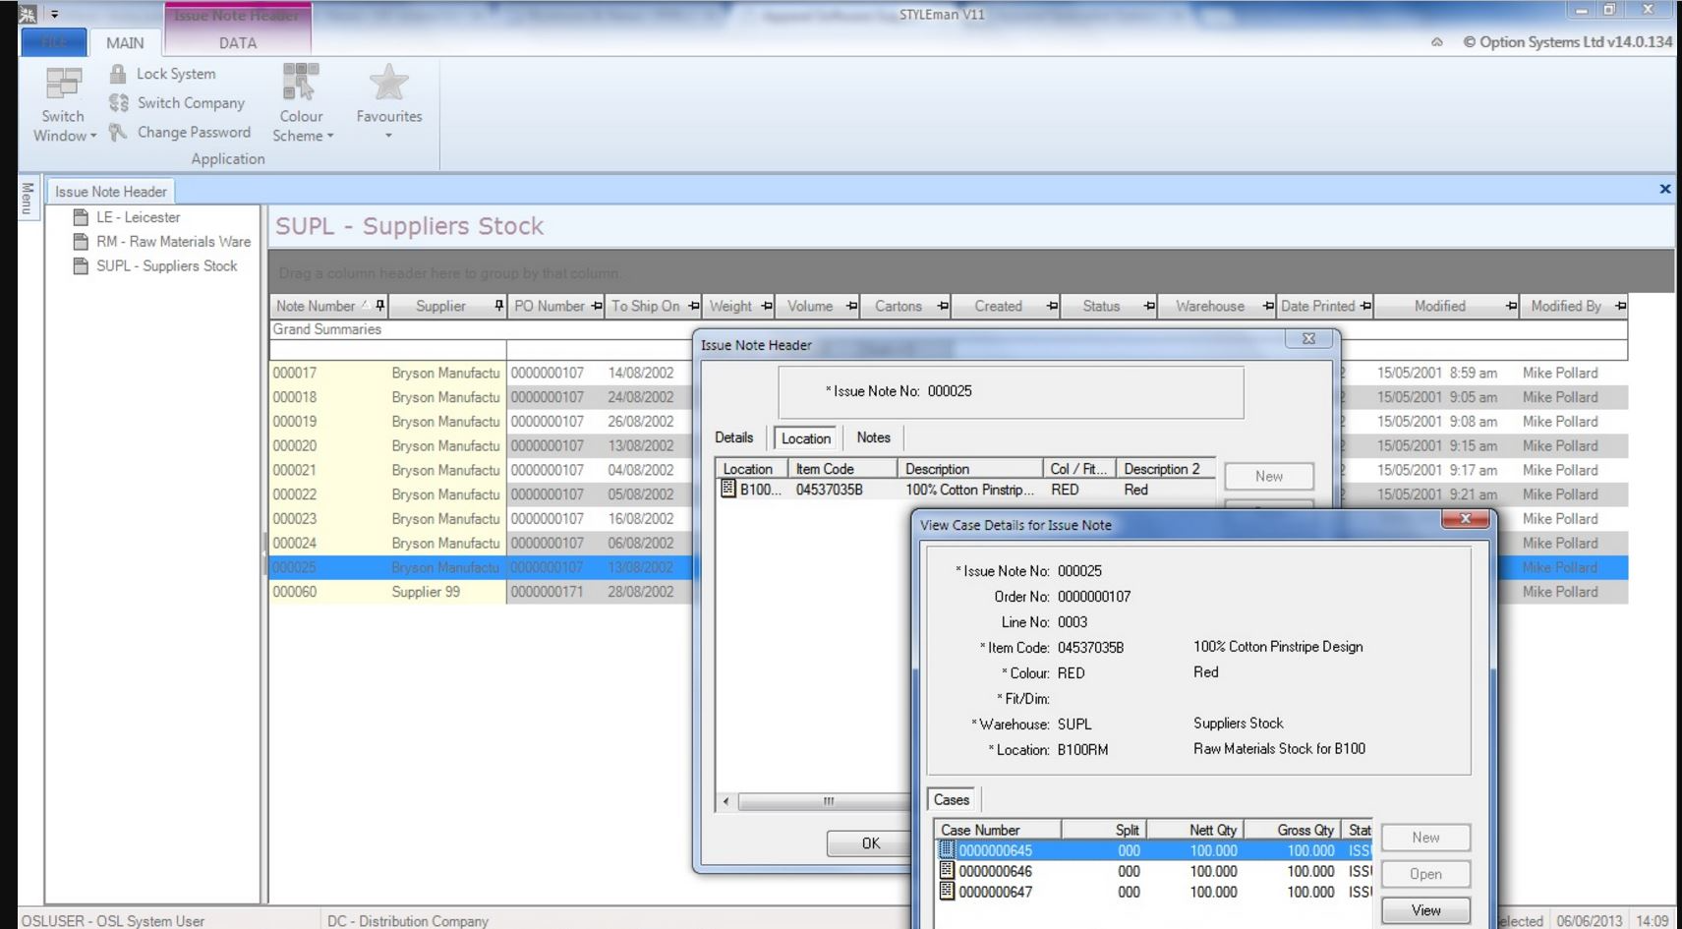Collapse the ribbon using the caret icon

click(1437, 42)
